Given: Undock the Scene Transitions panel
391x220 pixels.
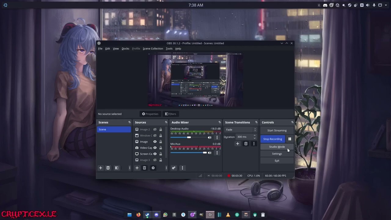Looking at the screenshot, I should (x=256, y=123).
